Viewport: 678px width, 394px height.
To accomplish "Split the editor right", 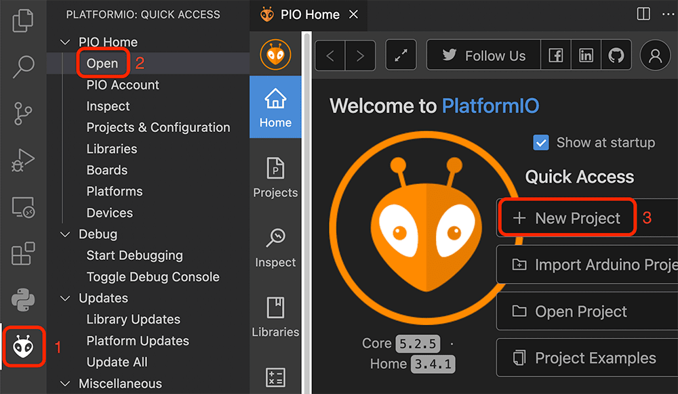I will (643, 14).
